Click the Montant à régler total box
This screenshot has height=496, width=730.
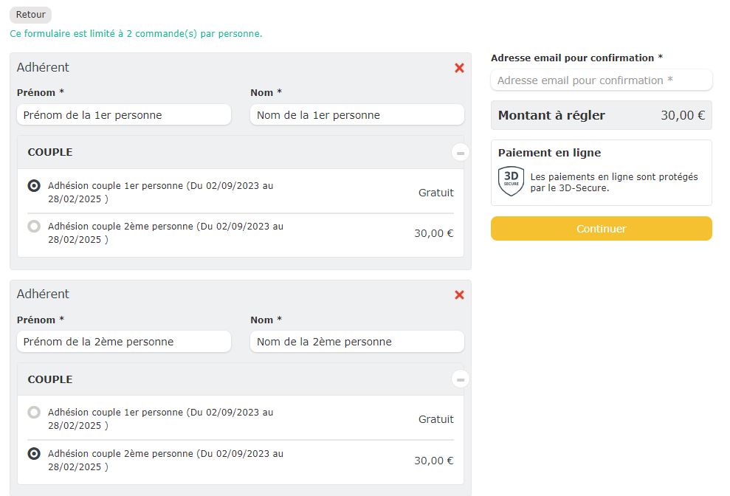coord(601,115)
